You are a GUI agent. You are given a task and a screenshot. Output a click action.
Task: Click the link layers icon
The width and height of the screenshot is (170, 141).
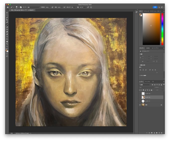point(147,133)
